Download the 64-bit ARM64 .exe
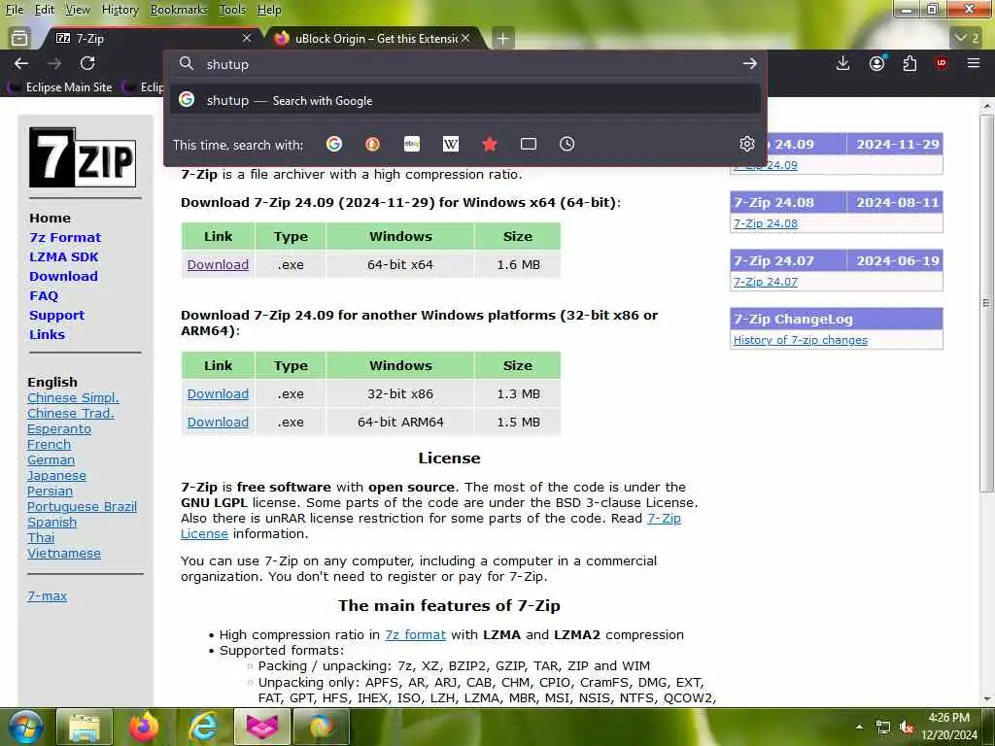The width and height of the screenshot is (995, 746). click(218, 422)
